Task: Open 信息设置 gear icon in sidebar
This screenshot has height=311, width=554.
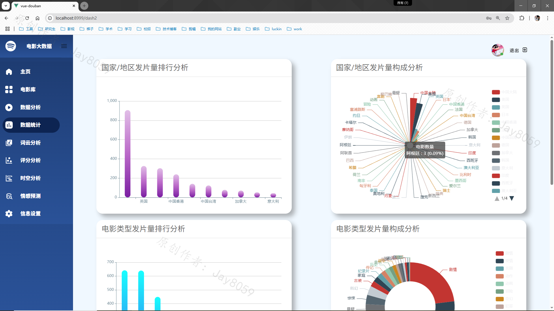Action: pyautogui.click(x=9, y=214)
